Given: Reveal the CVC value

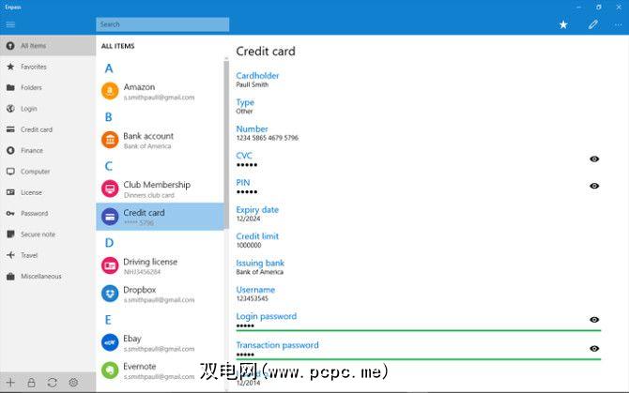Looking at the screenshot, I should coord(594,159).
